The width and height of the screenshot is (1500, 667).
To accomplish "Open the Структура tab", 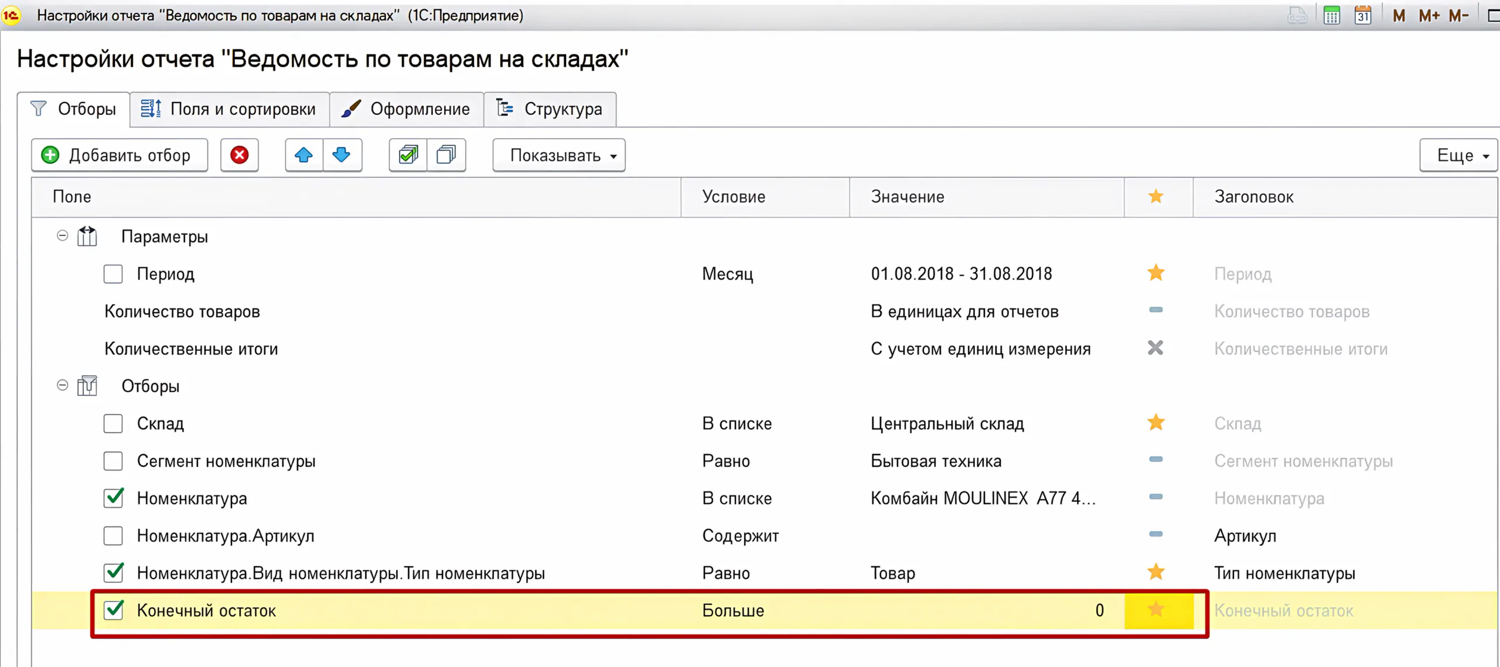I will 550,109.
